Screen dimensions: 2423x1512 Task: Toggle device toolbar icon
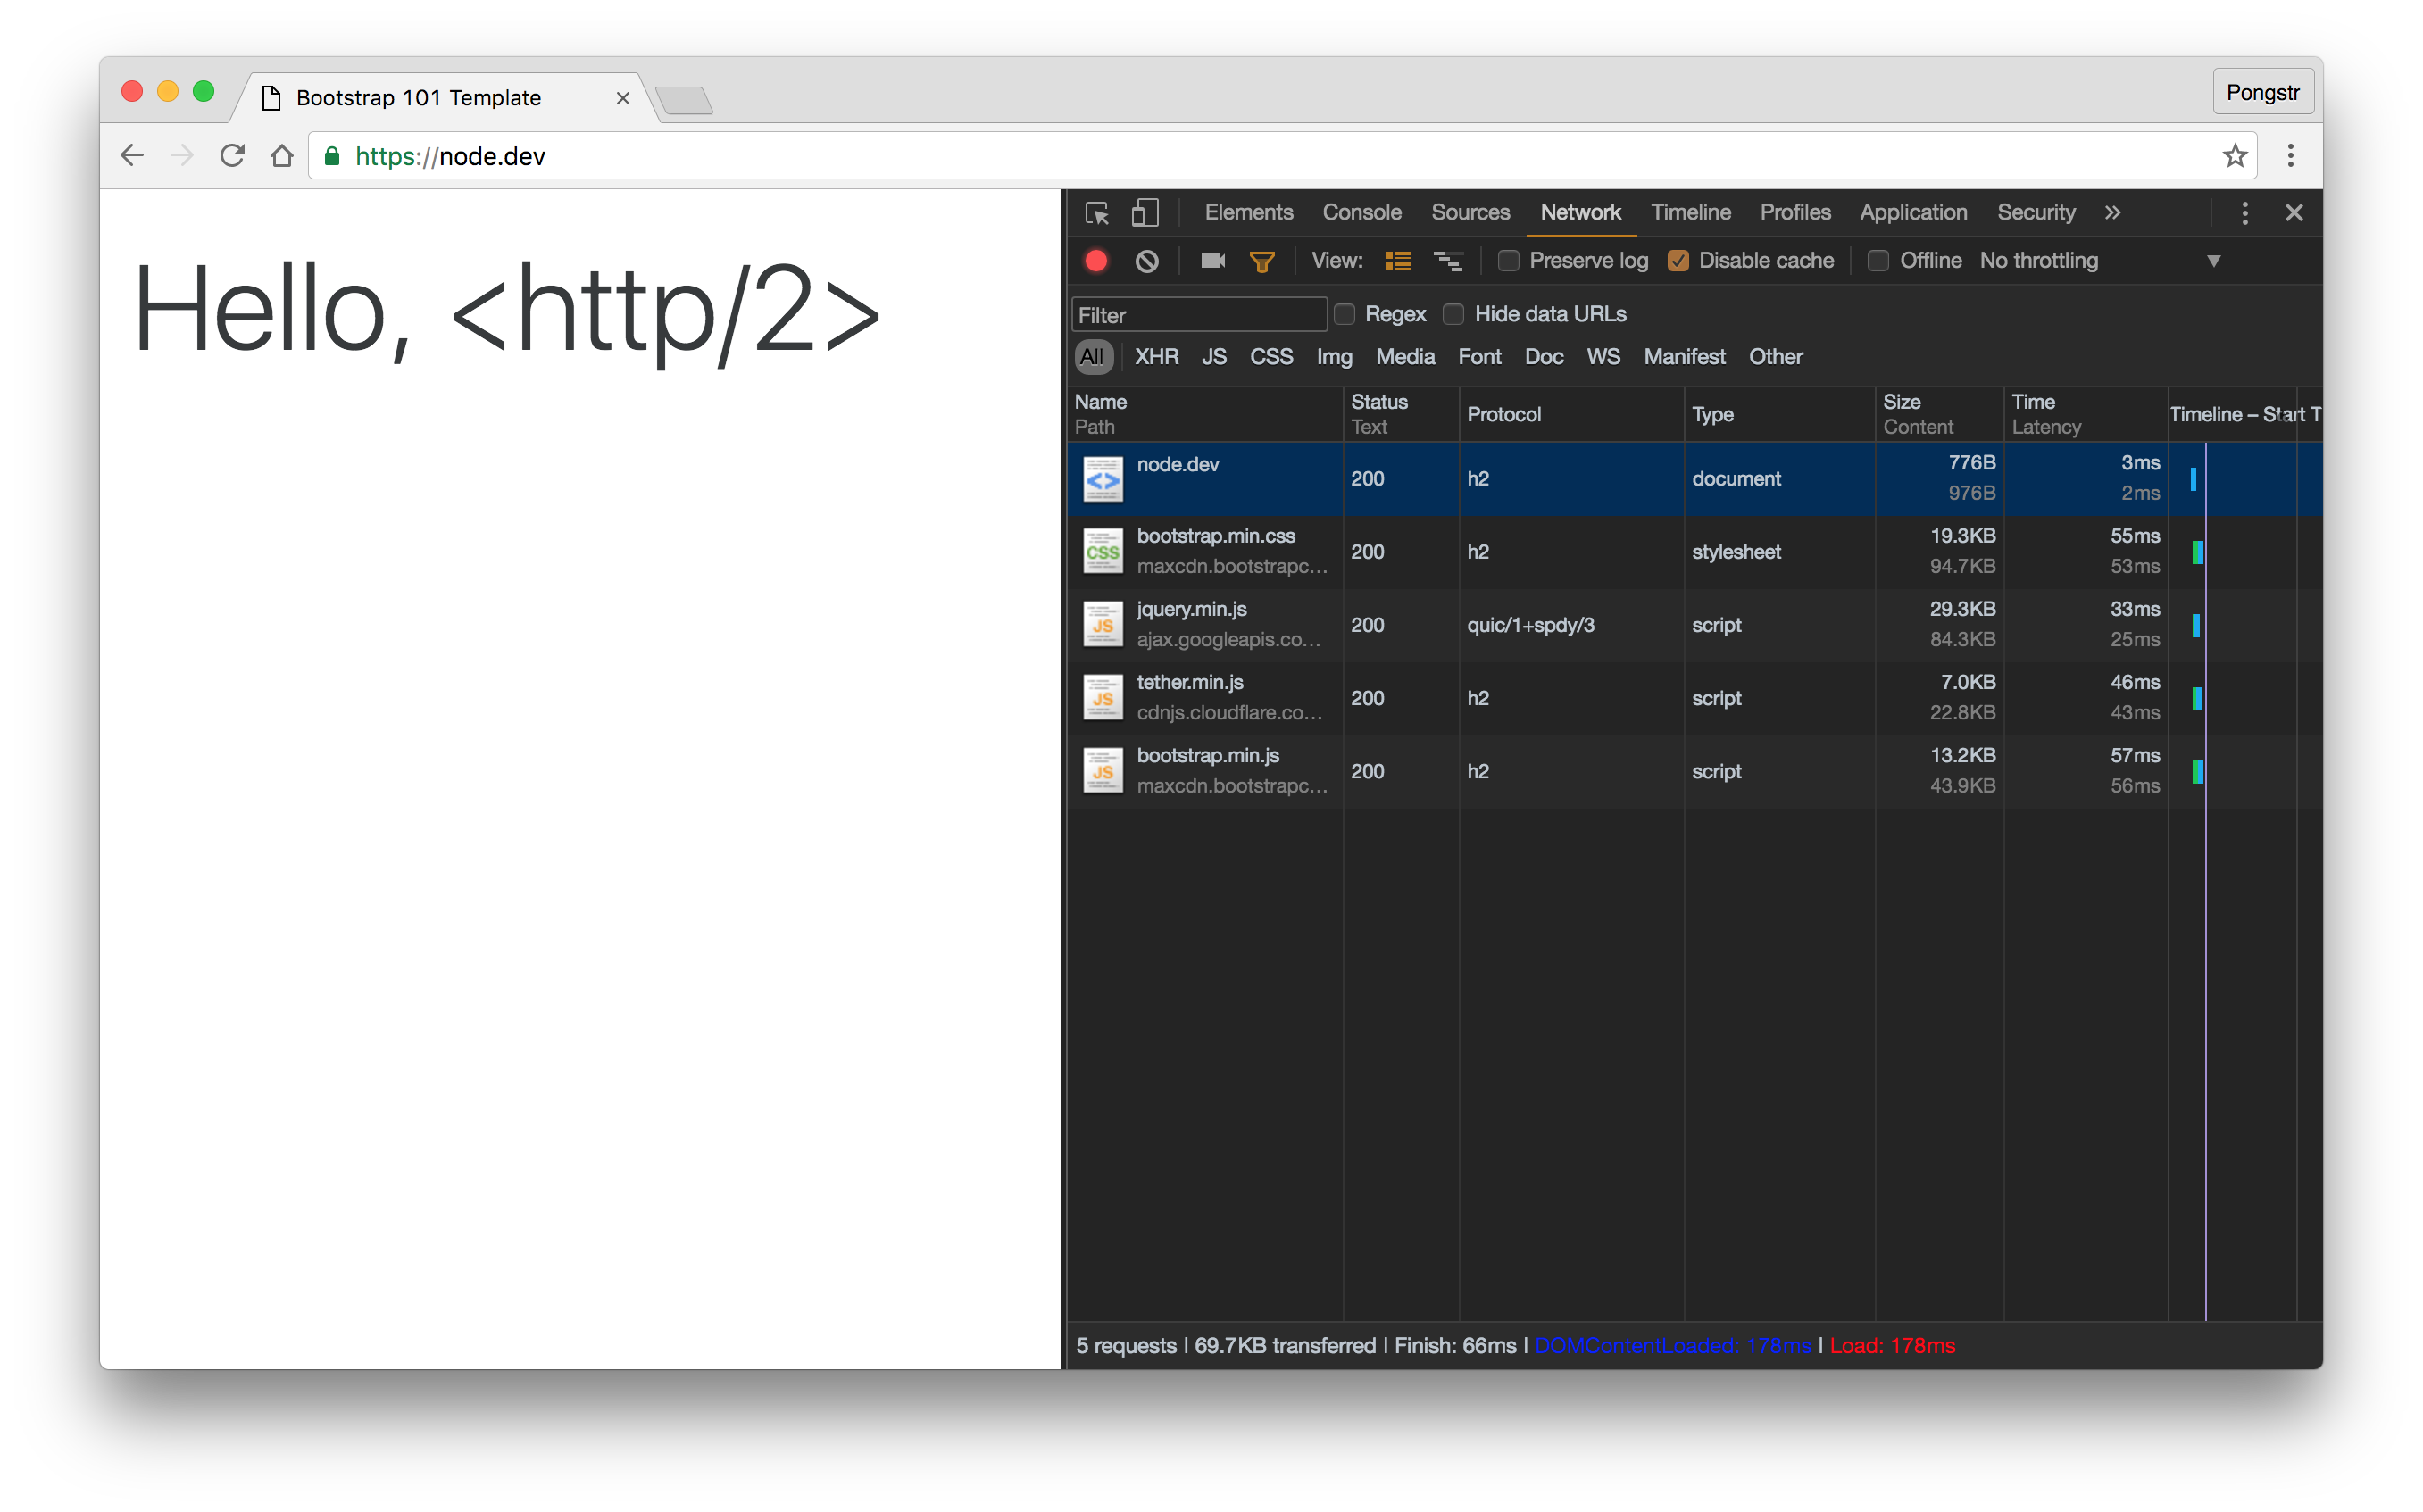coord(1145,213)
